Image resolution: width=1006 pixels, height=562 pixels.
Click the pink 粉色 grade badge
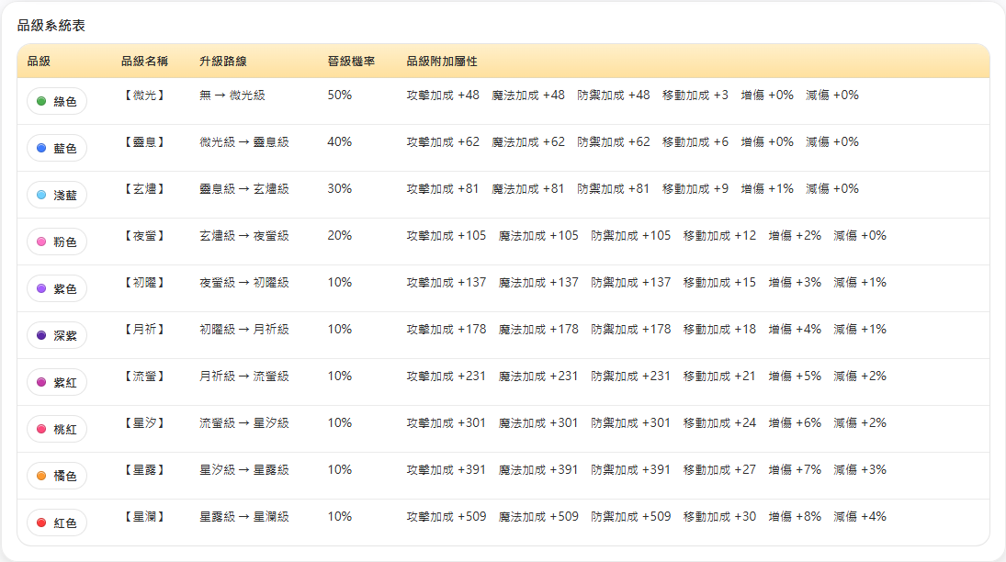pyautogui.click(x=57, y=242)
